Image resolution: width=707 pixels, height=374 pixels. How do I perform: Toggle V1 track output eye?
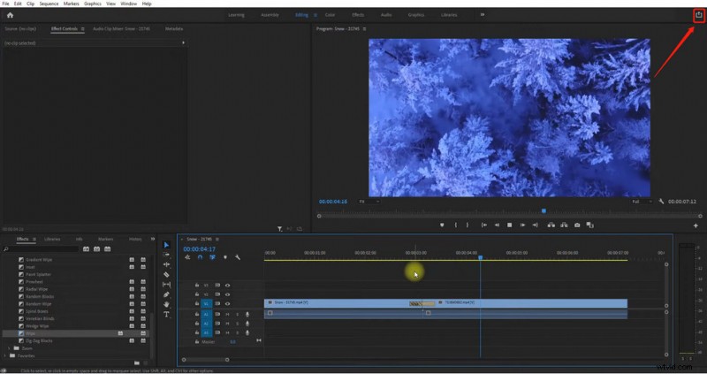pyautogui.click(x=227, y=303)
